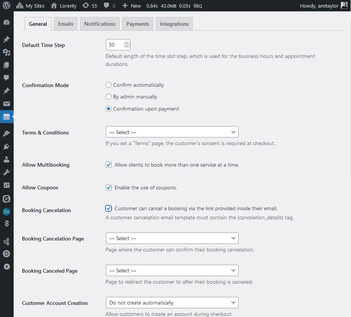Viewport: 351px width, 317px height.
Task: Open Appearance paintbrush icon in sidebar
Action: click(x=6, y=133)
